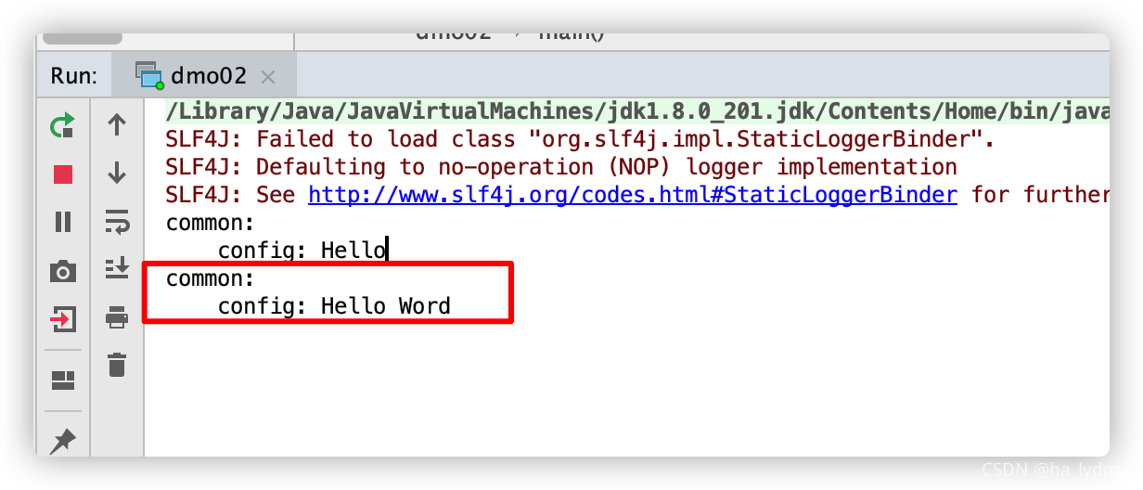Screen dimensions: 1143x490
Task: Pin the run tab
Action: tap(62, 441)
